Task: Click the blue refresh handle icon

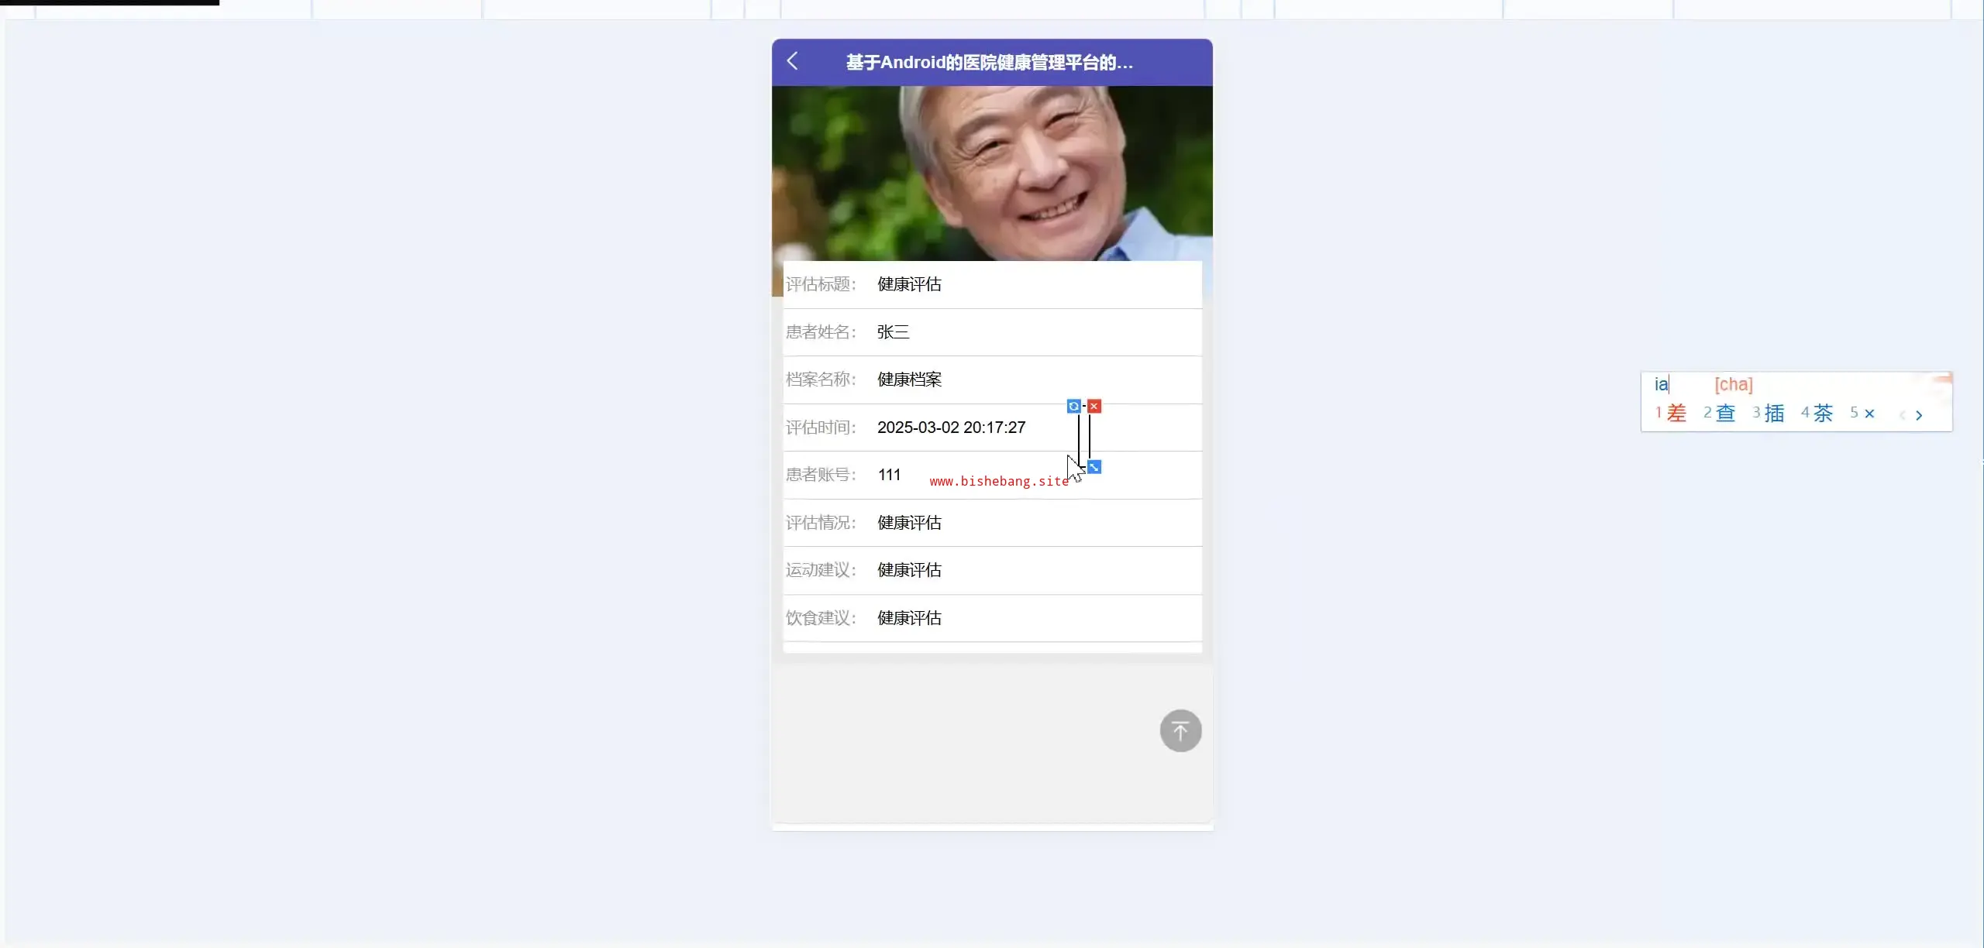Action: (x=1073, y=407)
